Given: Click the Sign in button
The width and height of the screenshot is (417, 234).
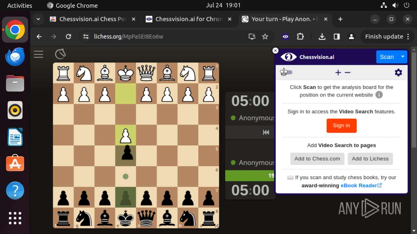Looking at the screenshot, I should pyautogui.click(x=341, y=125).
